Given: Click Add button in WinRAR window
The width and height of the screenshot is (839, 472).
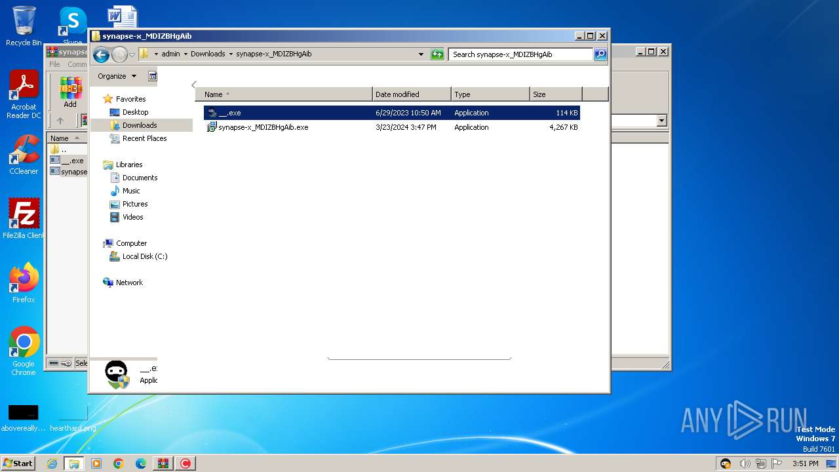Looking at the screenshot, I should point(70,92).
